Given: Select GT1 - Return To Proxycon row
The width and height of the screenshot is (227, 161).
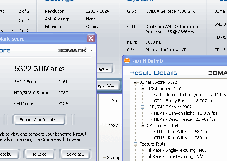Looking at the screenshot, I should (x=190, y=95).
